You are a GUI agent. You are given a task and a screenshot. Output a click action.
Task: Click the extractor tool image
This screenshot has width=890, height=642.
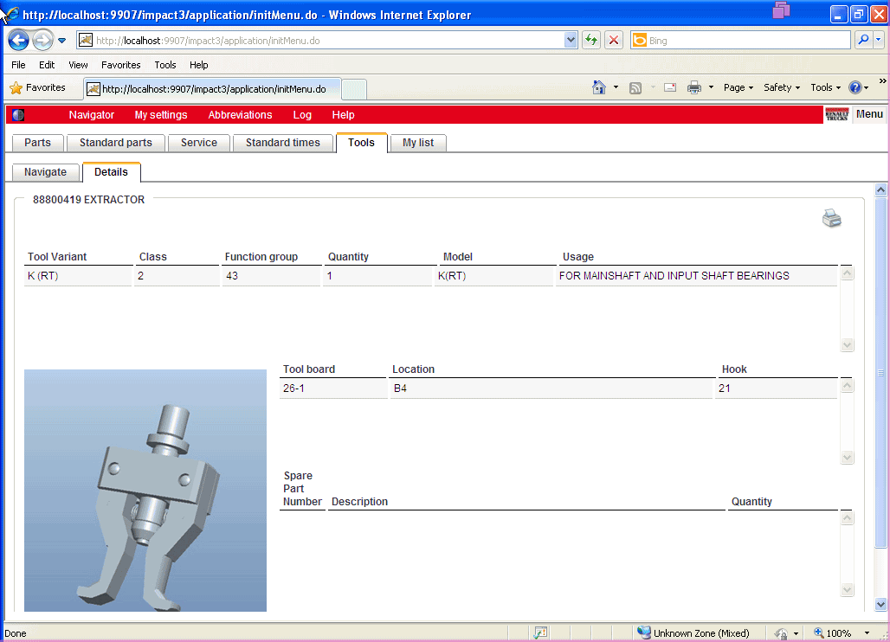pyautogui.click(x=145, y=491)
